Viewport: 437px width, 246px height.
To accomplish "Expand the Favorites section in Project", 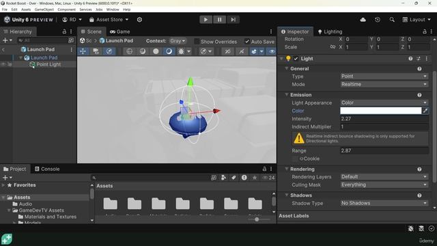I will pos(3,185).
